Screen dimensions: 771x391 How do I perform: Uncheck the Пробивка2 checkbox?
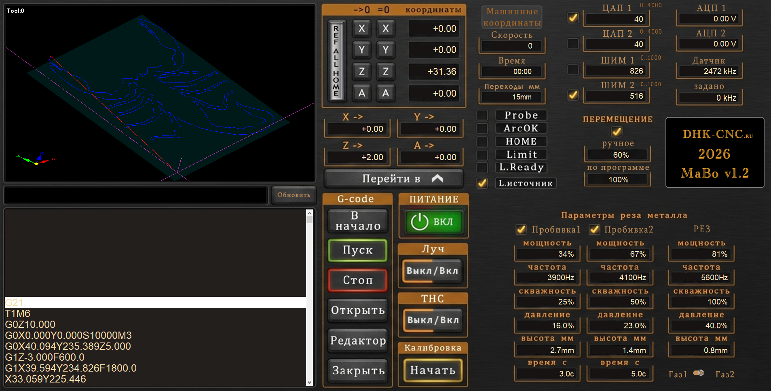click(x=594, y=229)
